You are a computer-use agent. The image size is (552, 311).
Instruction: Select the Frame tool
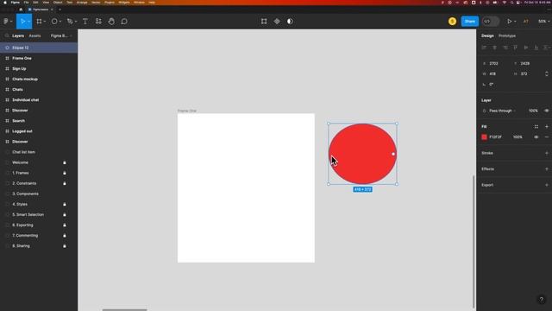click(39, 22)
